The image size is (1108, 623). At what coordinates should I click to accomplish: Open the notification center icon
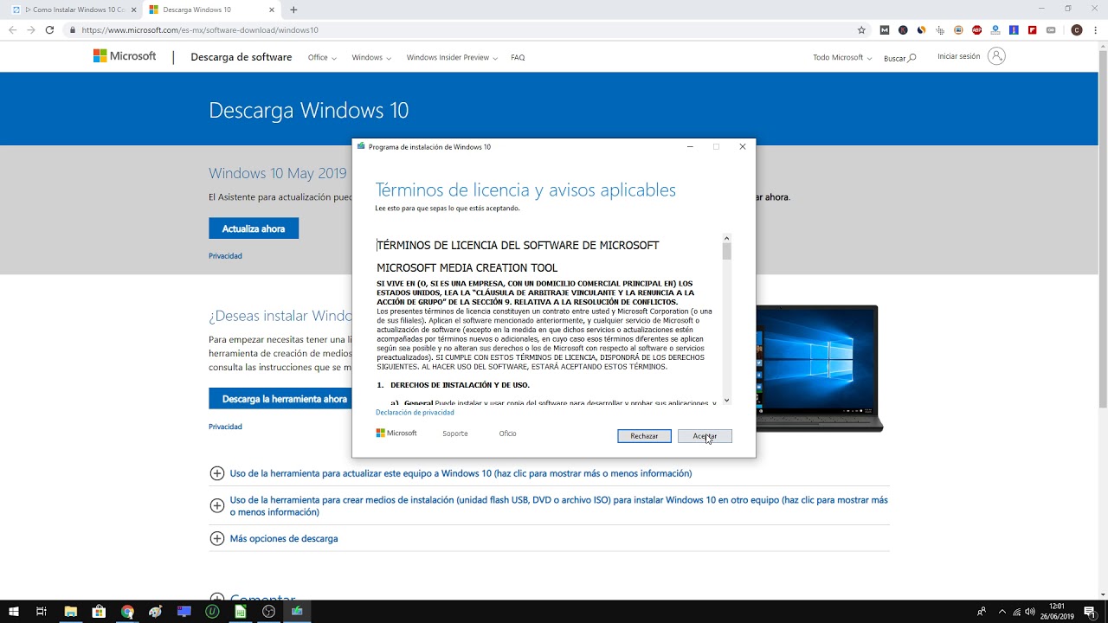coord(1090,612)
